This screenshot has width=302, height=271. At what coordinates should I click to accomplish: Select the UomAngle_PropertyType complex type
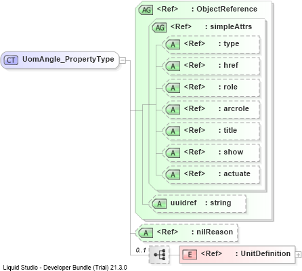[60, 60]
